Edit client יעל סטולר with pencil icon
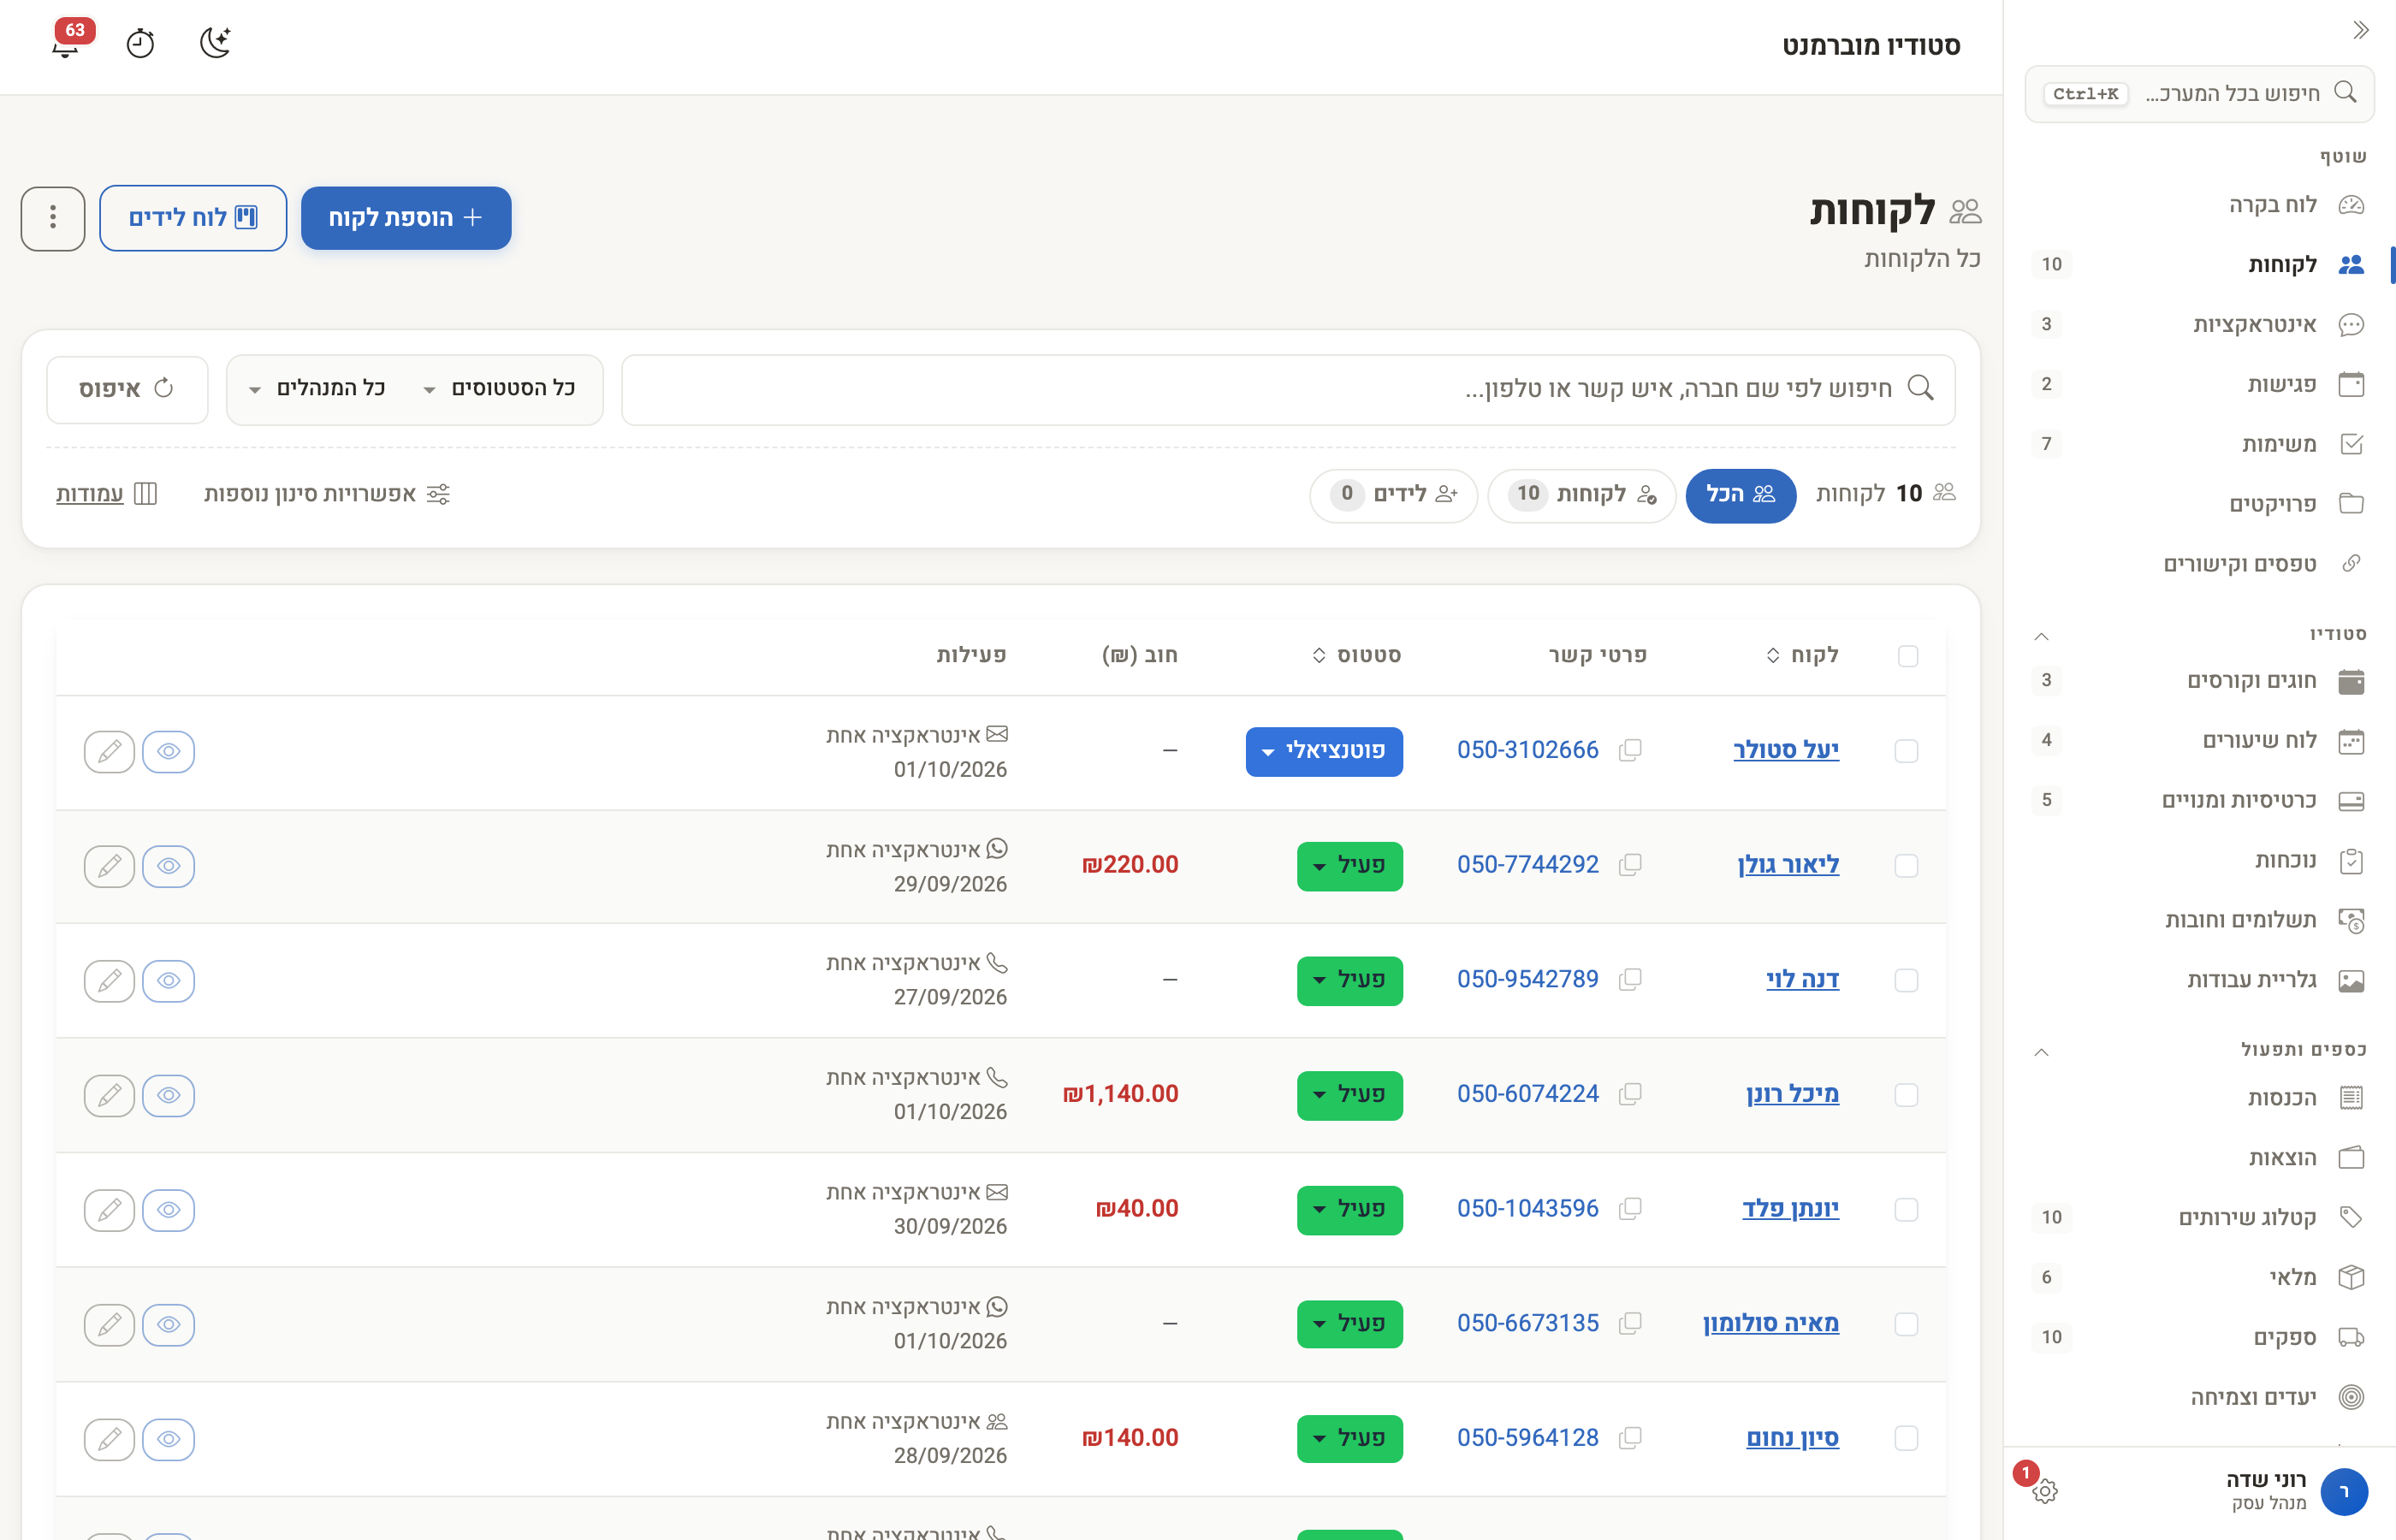2396x1540 pixels. click(x=109, y=752)
